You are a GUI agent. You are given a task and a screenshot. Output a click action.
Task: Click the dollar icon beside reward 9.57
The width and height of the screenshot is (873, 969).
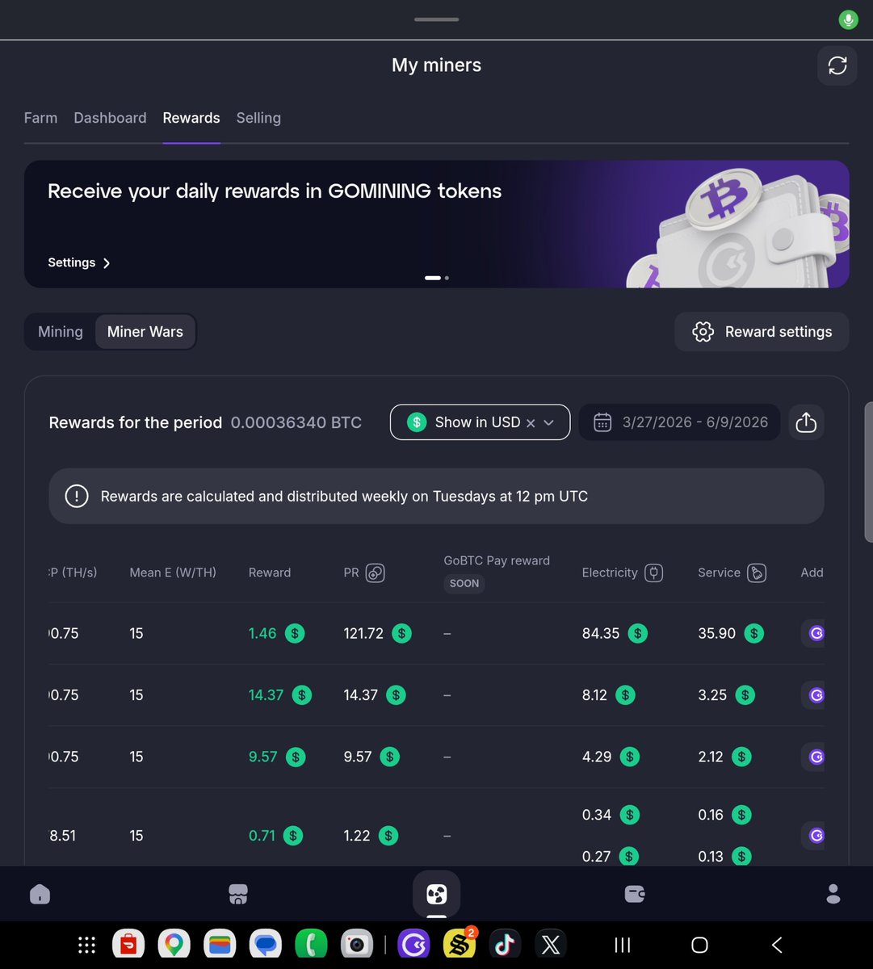(x=296, y=757)
